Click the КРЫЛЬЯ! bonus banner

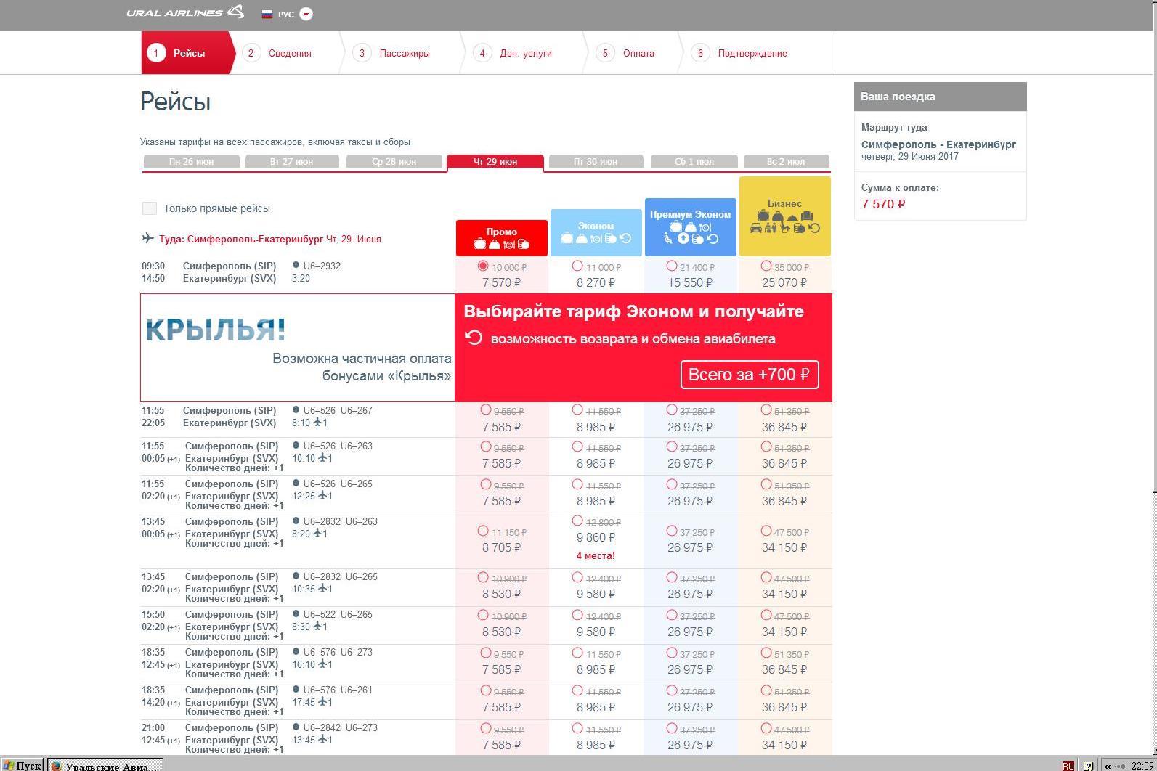(298, 348)
